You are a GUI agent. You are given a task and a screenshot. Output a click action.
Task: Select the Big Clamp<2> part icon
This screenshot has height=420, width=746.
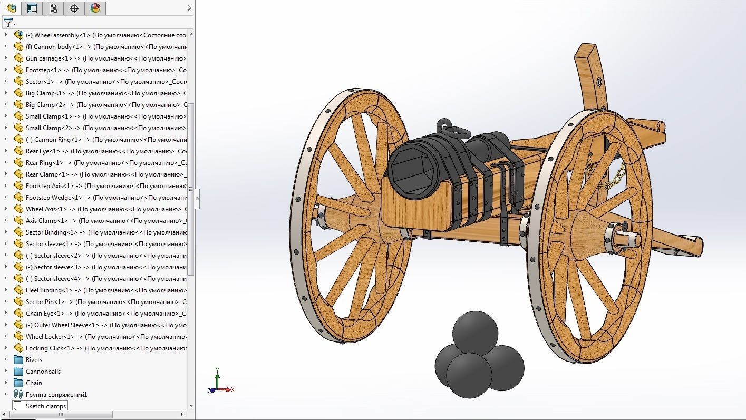pyautogui.click(x=18, y=104)
